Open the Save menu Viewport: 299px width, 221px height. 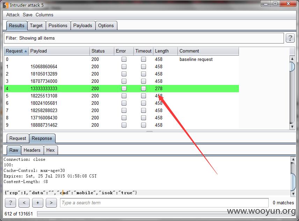(28, 15)
